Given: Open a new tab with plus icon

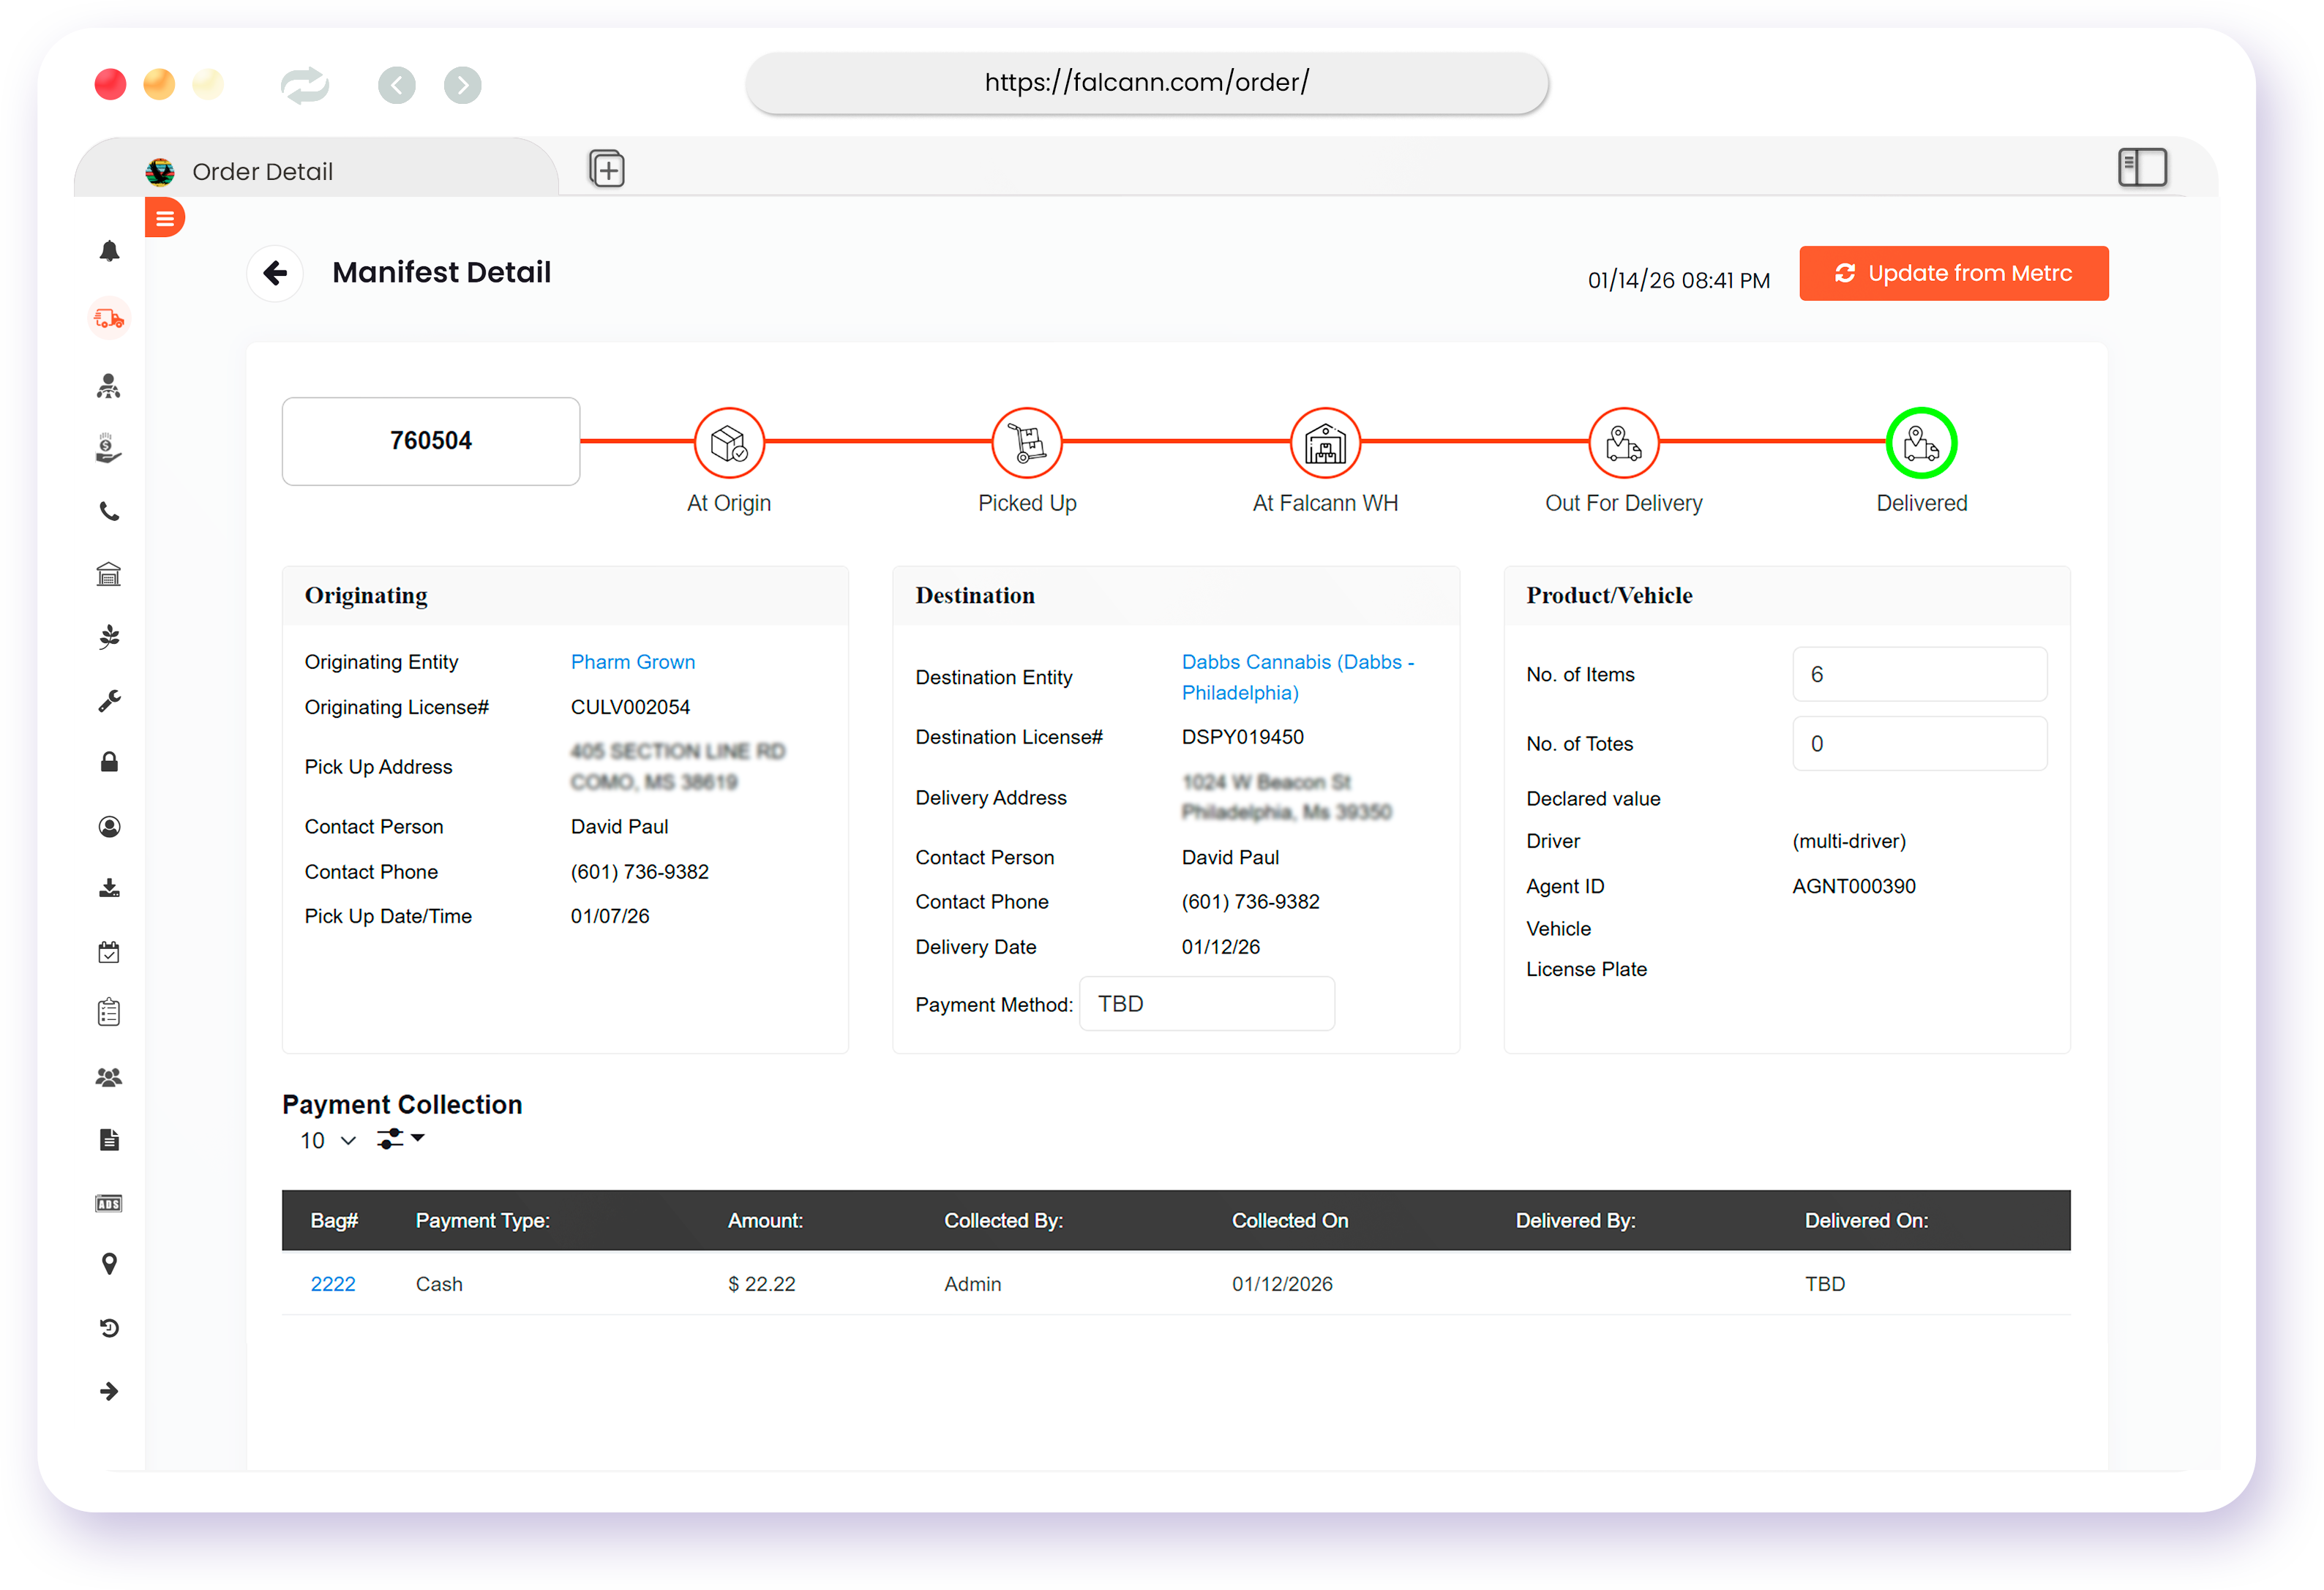Looking at the screenshot, I should click(606, 169).
